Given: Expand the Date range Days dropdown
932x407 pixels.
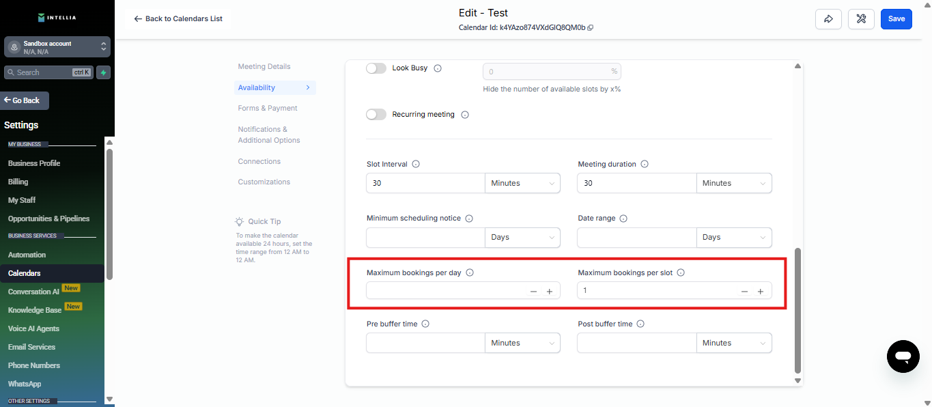Looking at the screenshot, I should [x=733, y=238].
